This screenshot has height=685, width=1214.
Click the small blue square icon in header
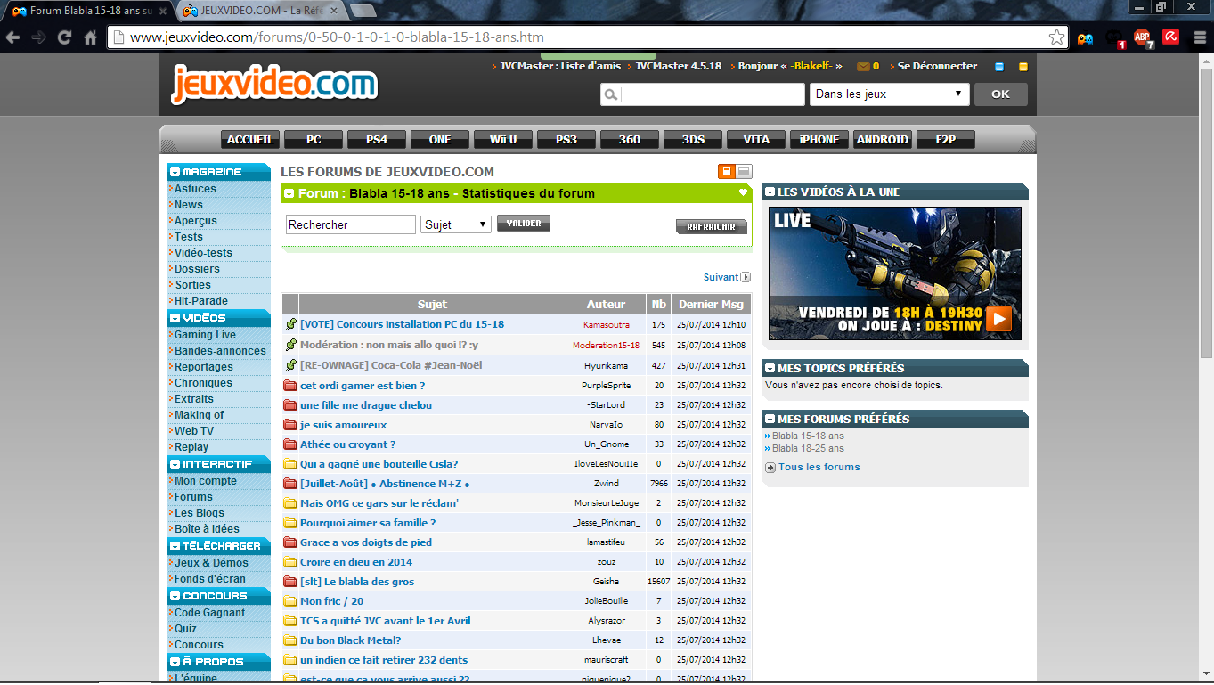pyautogui.click(x=999, y=66)
